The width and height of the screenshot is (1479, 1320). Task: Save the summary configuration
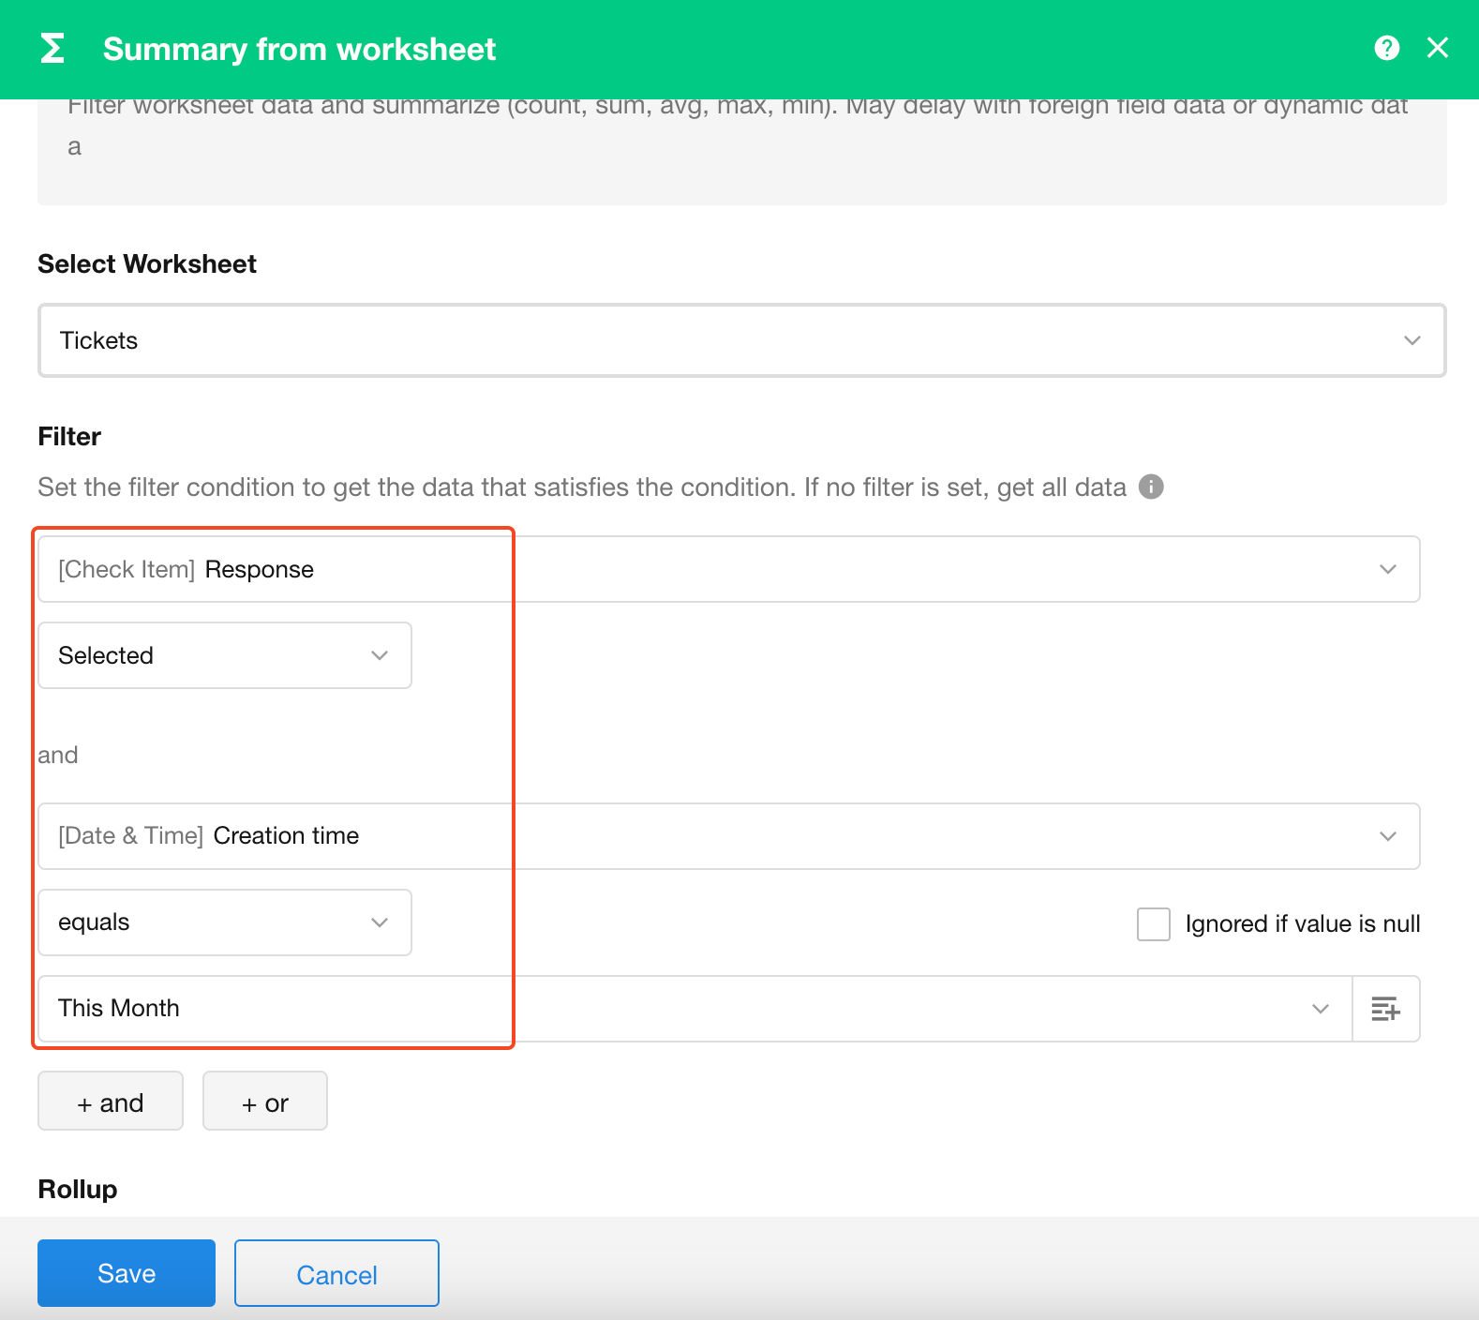[127, 1273]
